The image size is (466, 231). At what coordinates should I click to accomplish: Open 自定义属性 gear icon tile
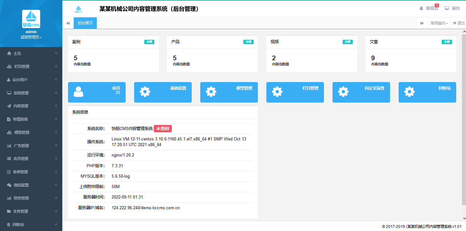point(343,92)
